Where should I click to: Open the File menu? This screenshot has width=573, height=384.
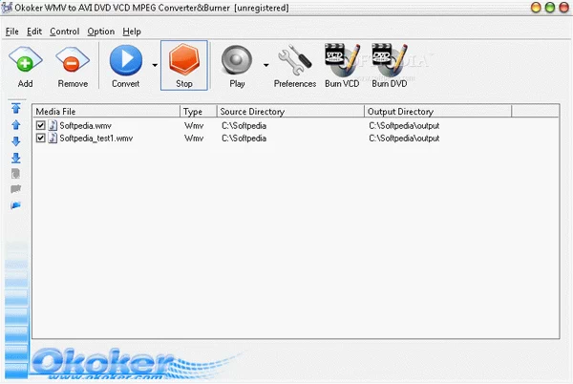pyautogui.click(x=12, y=32)
